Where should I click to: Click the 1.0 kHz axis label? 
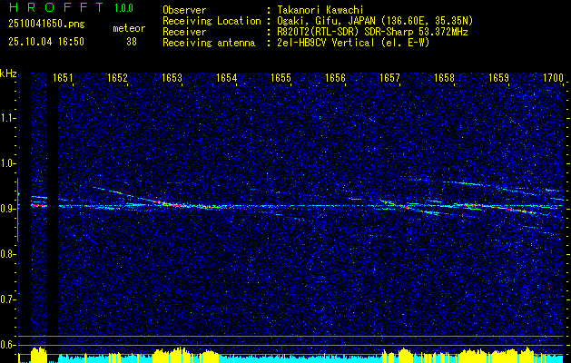pyautogui.click(x=7, y=163)
